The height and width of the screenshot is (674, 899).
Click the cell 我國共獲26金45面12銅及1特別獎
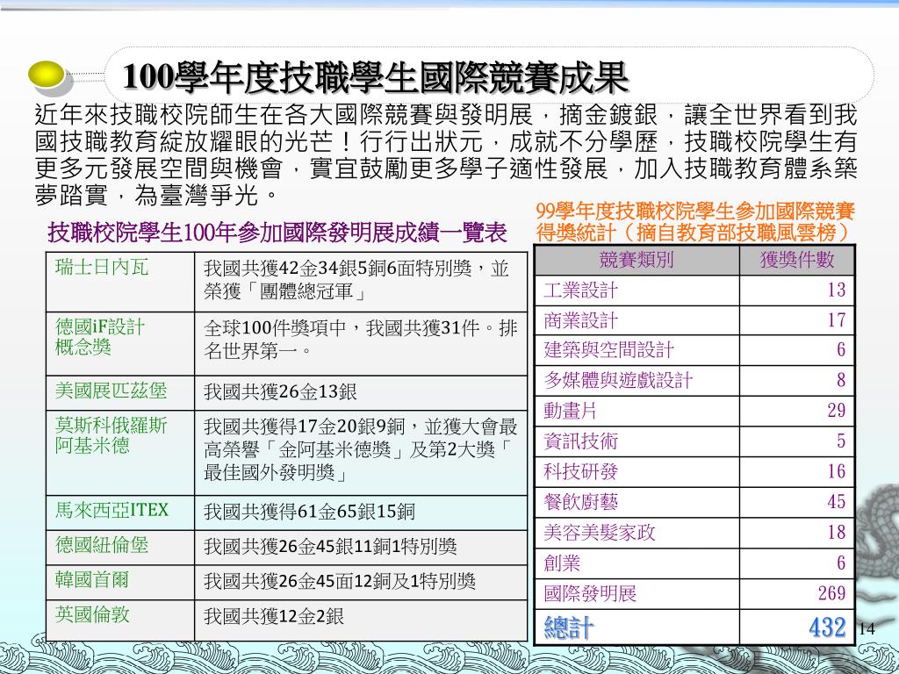click(x=361, y=583)
